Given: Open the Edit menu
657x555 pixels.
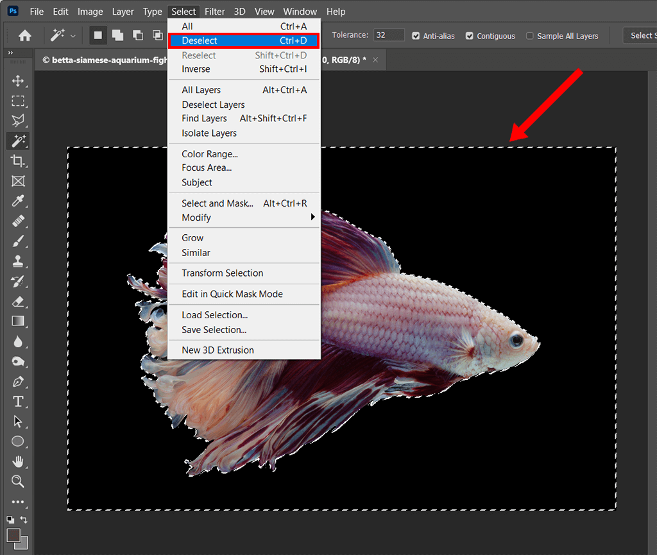Looking at the screenshot, I should (60, 12).
